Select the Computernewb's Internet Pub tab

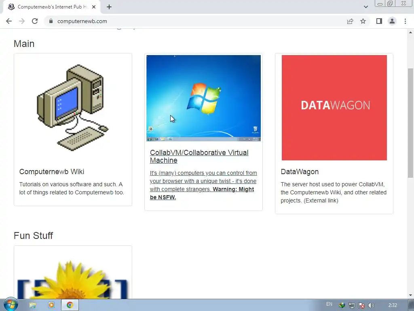[51, 7]
